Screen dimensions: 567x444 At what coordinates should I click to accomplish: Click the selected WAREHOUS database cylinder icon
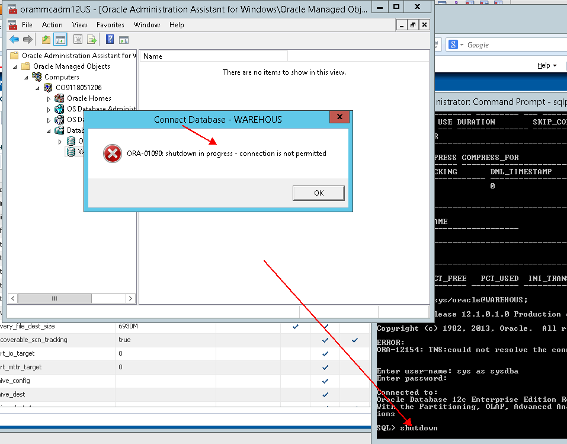click(71, 152)
